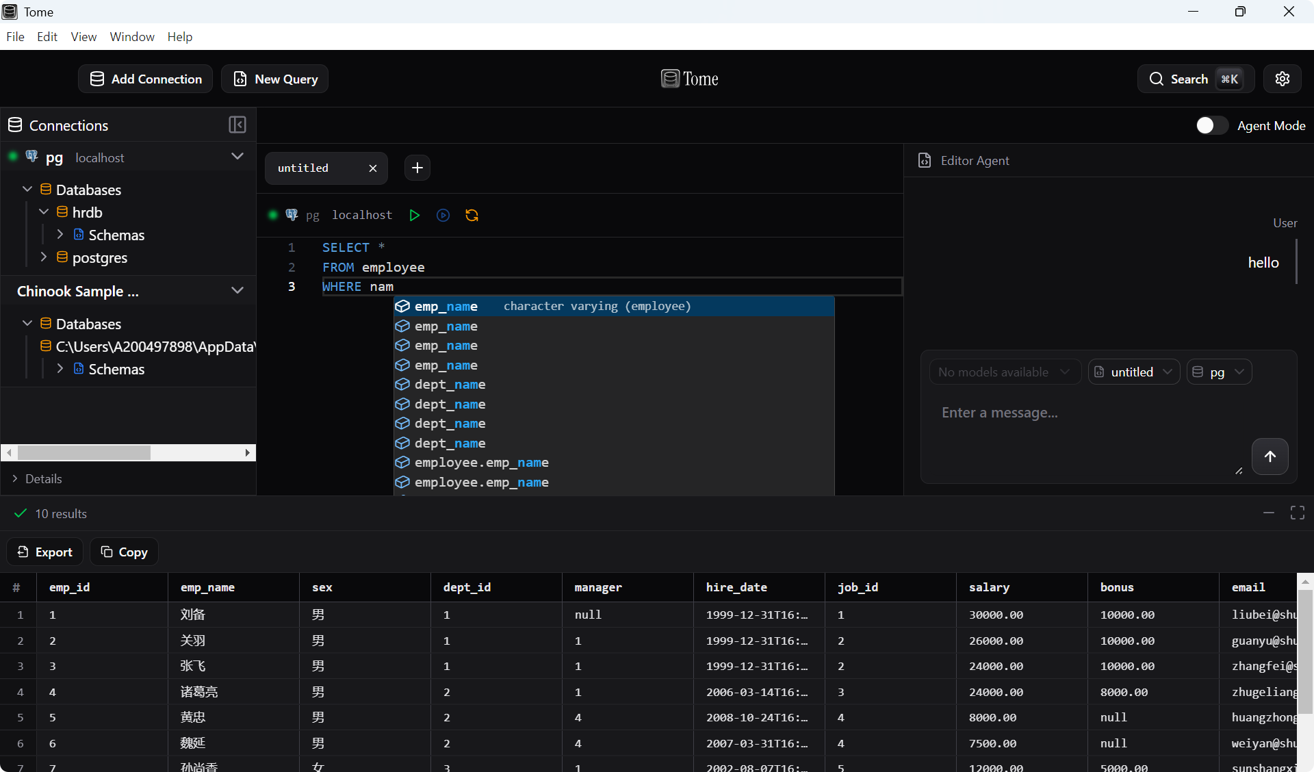1314x772 pixels.
Task: Expand the postgres database node
Action: 44,257
